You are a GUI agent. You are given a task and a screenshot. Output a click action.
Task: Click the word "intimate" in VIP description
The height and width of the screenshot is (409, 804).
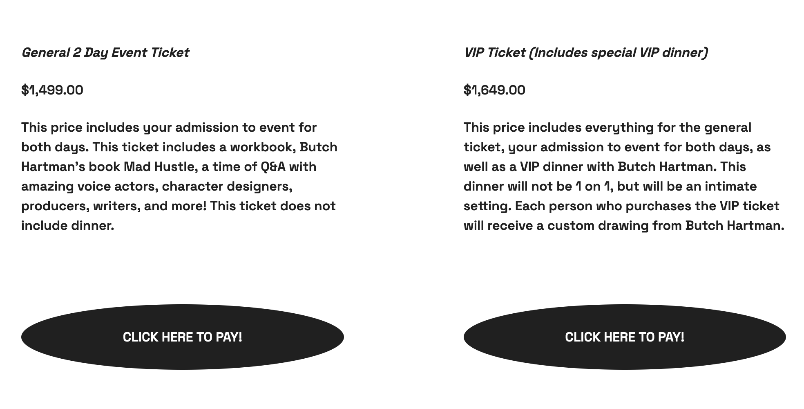[730, 187]
